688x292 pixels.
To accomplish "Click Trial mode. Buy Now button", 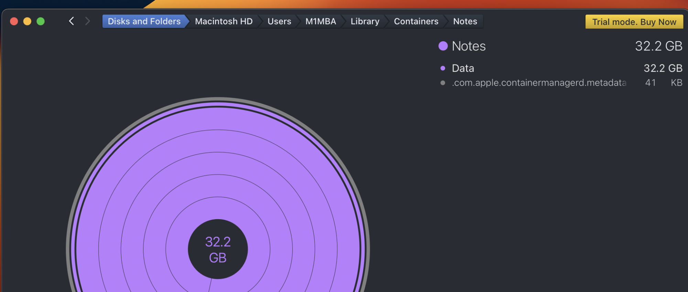I will tap(634, 22).
